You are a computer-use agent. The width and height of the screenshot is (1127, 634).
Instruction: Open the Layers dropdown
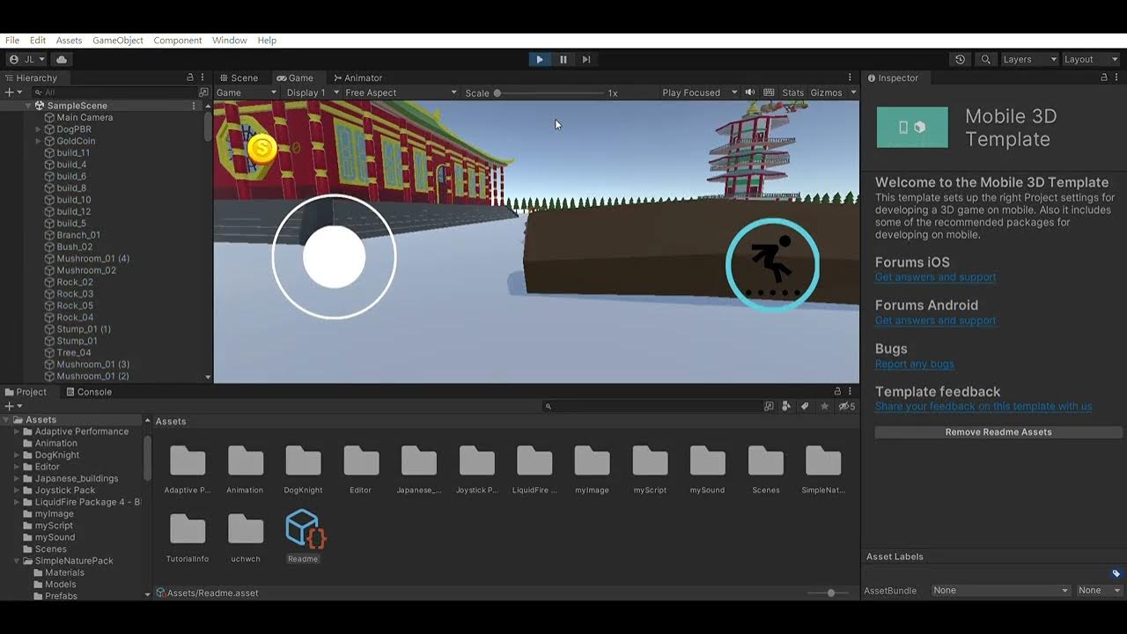coord(1029,59)
